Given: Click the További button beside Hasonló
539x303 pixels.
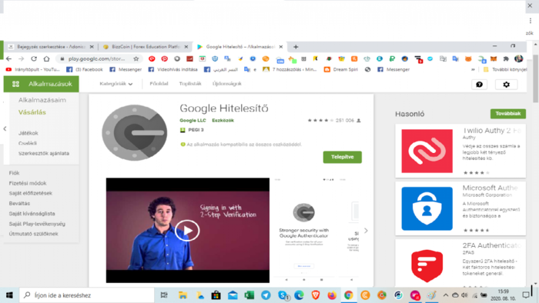Looking at the screenshot, I should point(507,114).
